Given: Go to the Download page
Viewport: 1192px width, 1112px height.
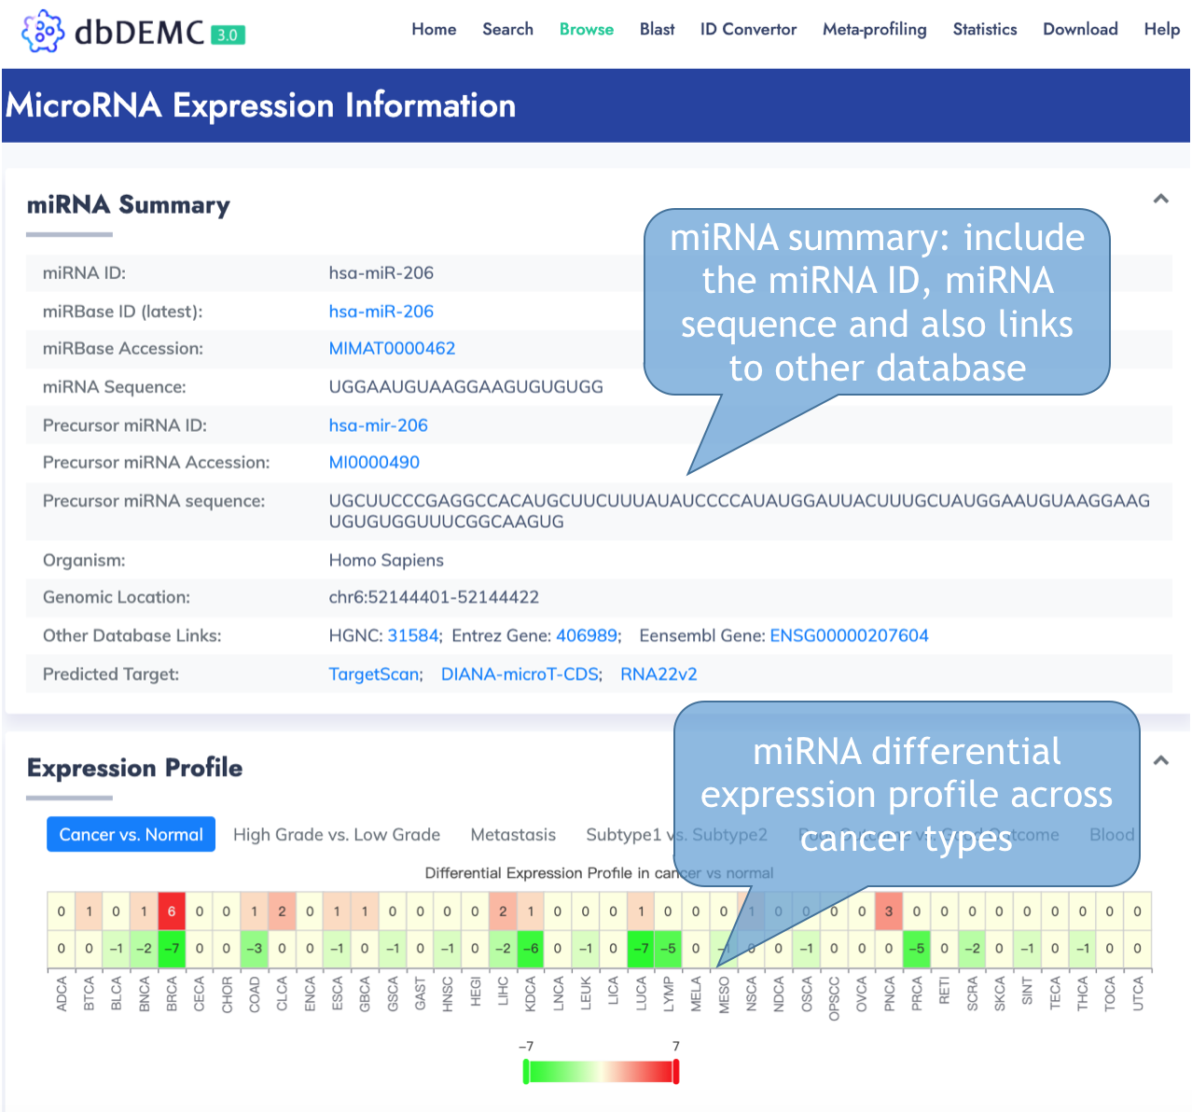Looking at the screenshot, I should pyautogui.click(x=1080, y=29).
